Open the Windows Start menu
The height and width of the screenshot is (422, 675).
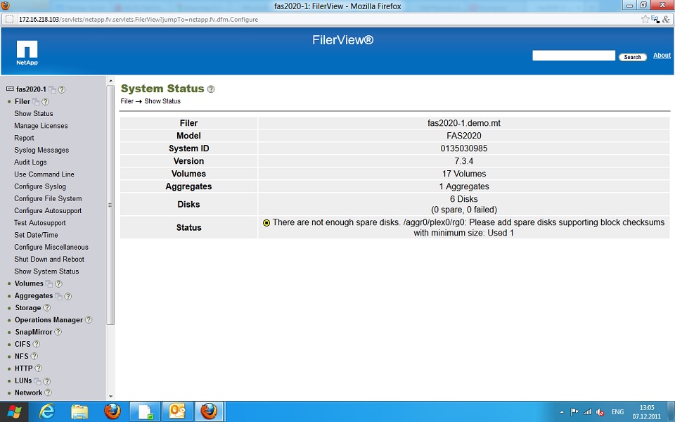pyautogui.click(x=14, y=411)
